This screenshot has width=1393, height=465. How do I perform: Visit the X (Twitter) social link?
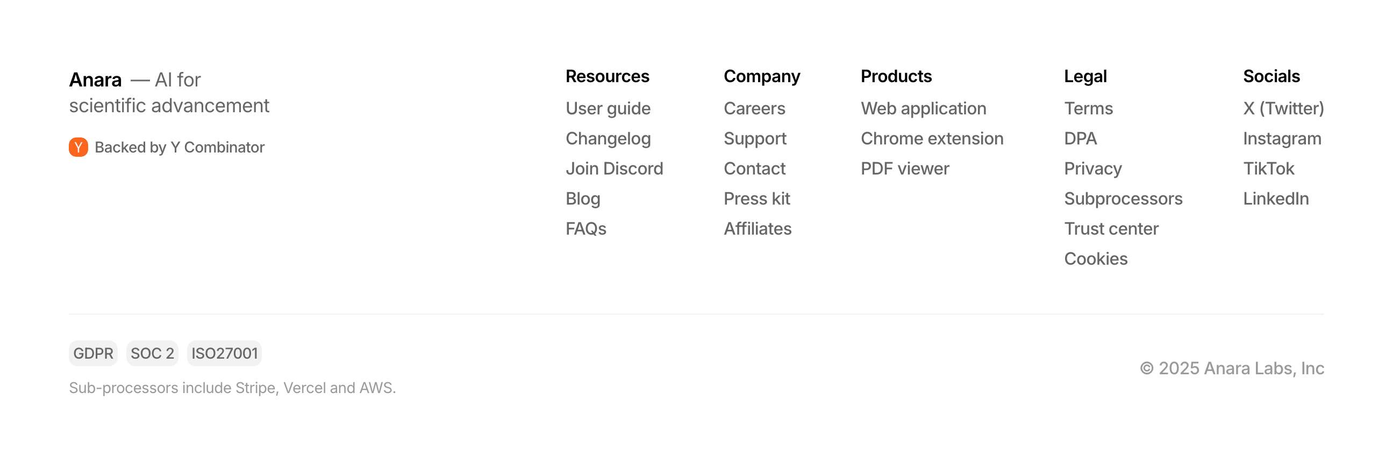[x=1283, y=108]
